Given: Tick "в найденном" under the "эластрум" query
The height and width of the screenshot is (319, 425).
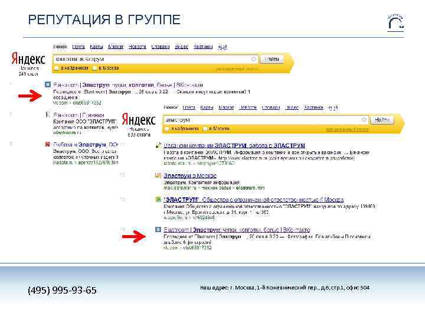Looking at the screenshot, I should pyautogui.click(x=167, y=129).
